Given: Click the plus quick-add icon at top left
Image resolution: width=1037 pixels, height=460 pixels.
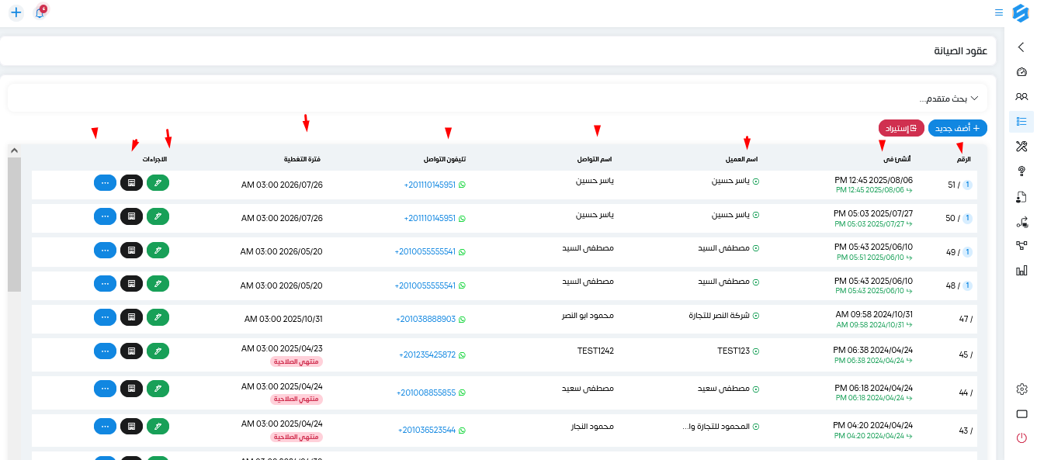Looking at the screenshot, I should [x=16, y=13].
